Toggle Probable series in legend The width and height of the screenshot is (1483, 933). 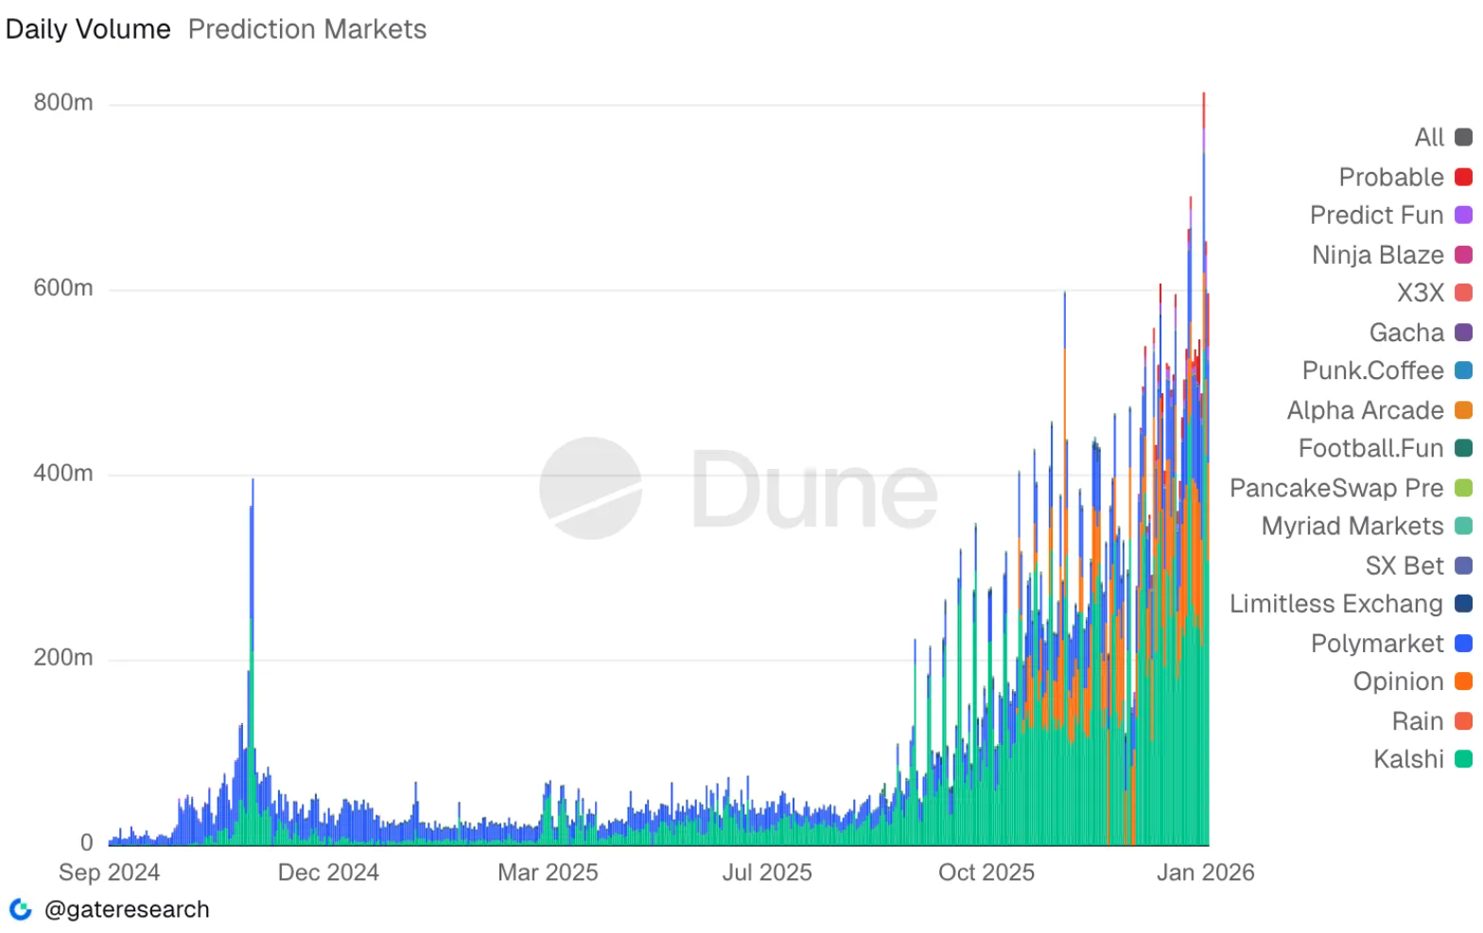click(1390, 177)
